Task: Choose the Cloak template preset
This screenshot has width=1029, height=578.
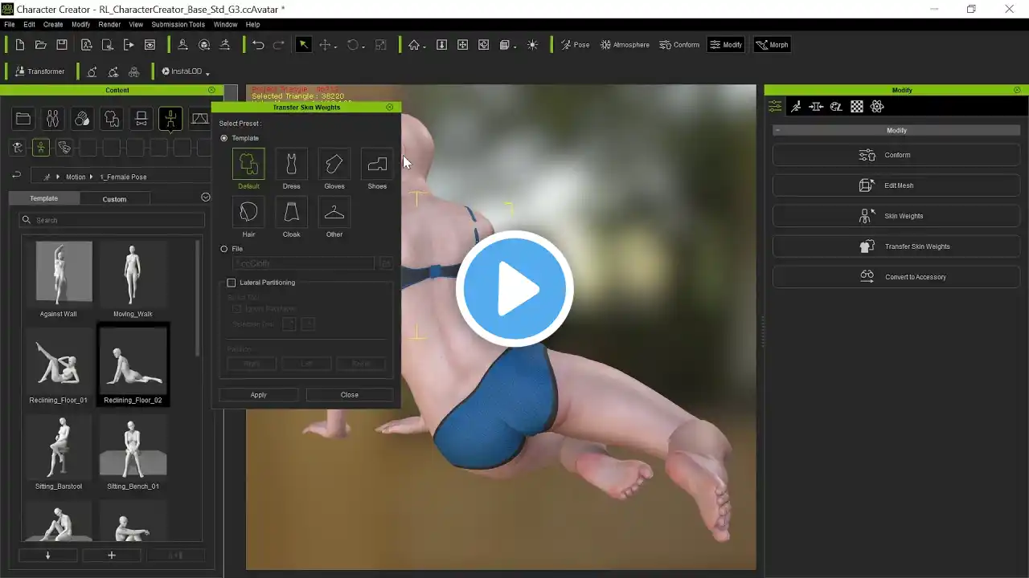Action: pyautogui.click(x=291, y=213)
